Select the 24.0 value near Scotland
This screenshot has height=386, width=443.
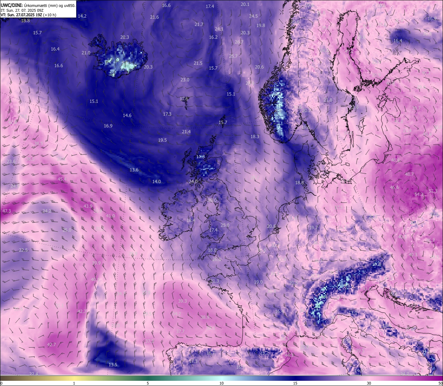pos(193,181)
